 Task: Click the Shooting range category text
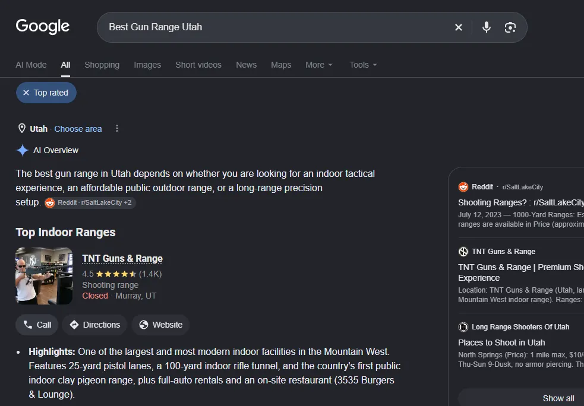(x=111, y=285)
